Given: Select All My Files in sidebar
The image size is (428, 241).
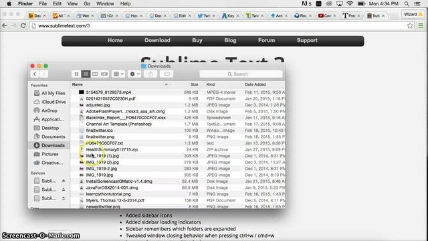Looking at the screenshot, I should coord(49,93).
